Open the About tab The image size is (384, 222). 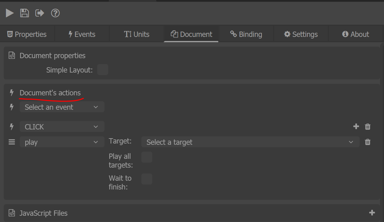pos(356,34)
